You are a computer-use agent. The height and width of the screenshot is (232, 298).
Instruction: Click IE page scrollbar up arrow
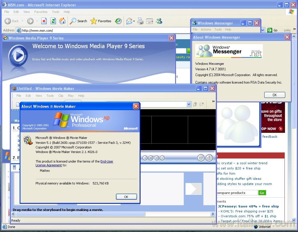(294, 36)
